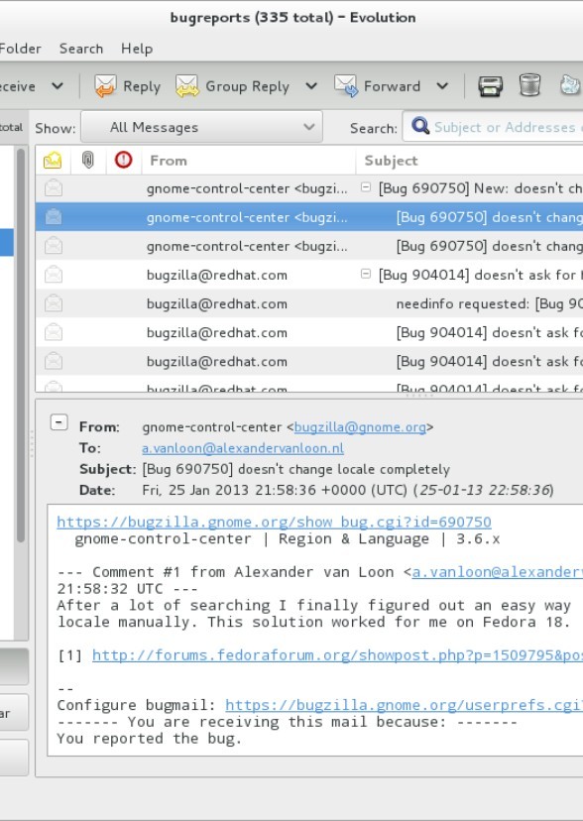This screenshot has height=821, width=583.
Task: Select the Bug 904014 message below needinfo requested
Action: click(x=308, y=332)
